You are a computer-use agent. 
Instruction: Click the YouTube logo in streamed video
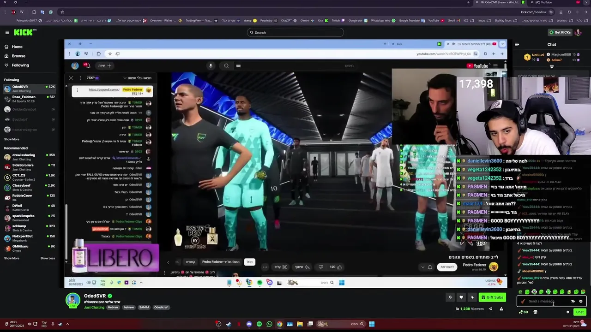[477, 65]
